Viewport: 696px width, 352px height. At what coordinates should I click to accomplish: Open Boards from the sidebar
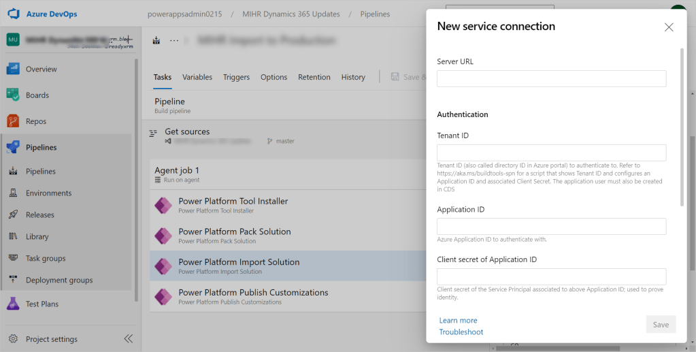pos(37,95)
